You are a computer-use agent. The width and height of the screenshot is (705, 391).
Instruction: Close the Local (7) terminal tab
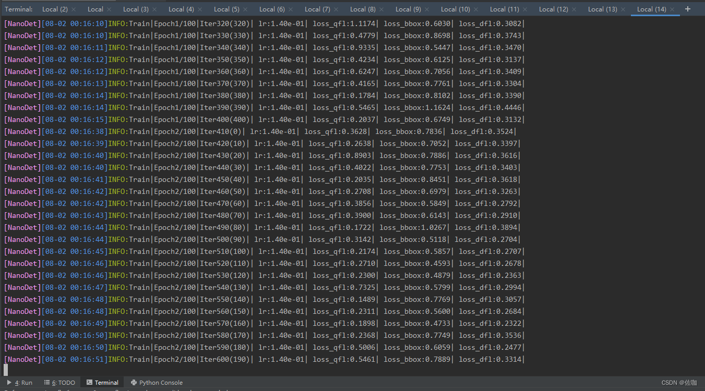[x=336, y=9]
